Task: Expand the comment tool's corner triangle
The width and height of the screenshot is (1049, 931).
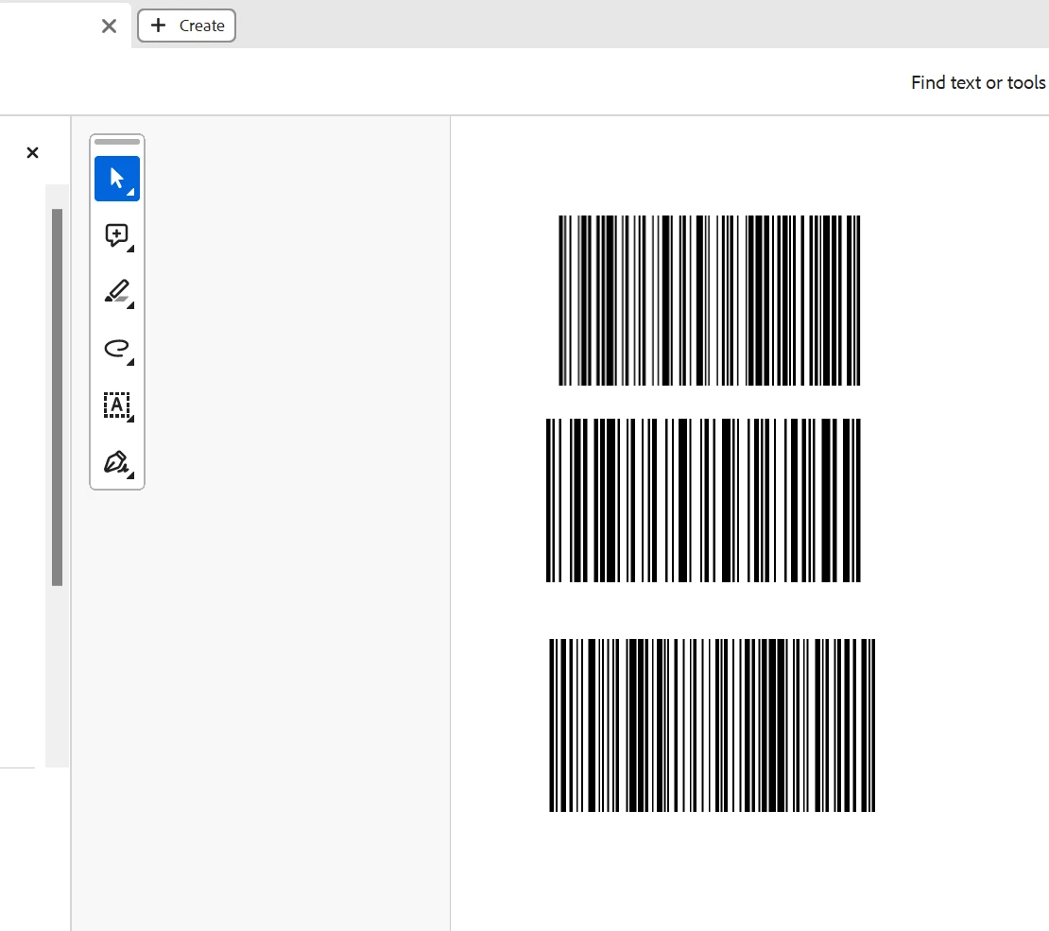Action: (x=131, y=249)
